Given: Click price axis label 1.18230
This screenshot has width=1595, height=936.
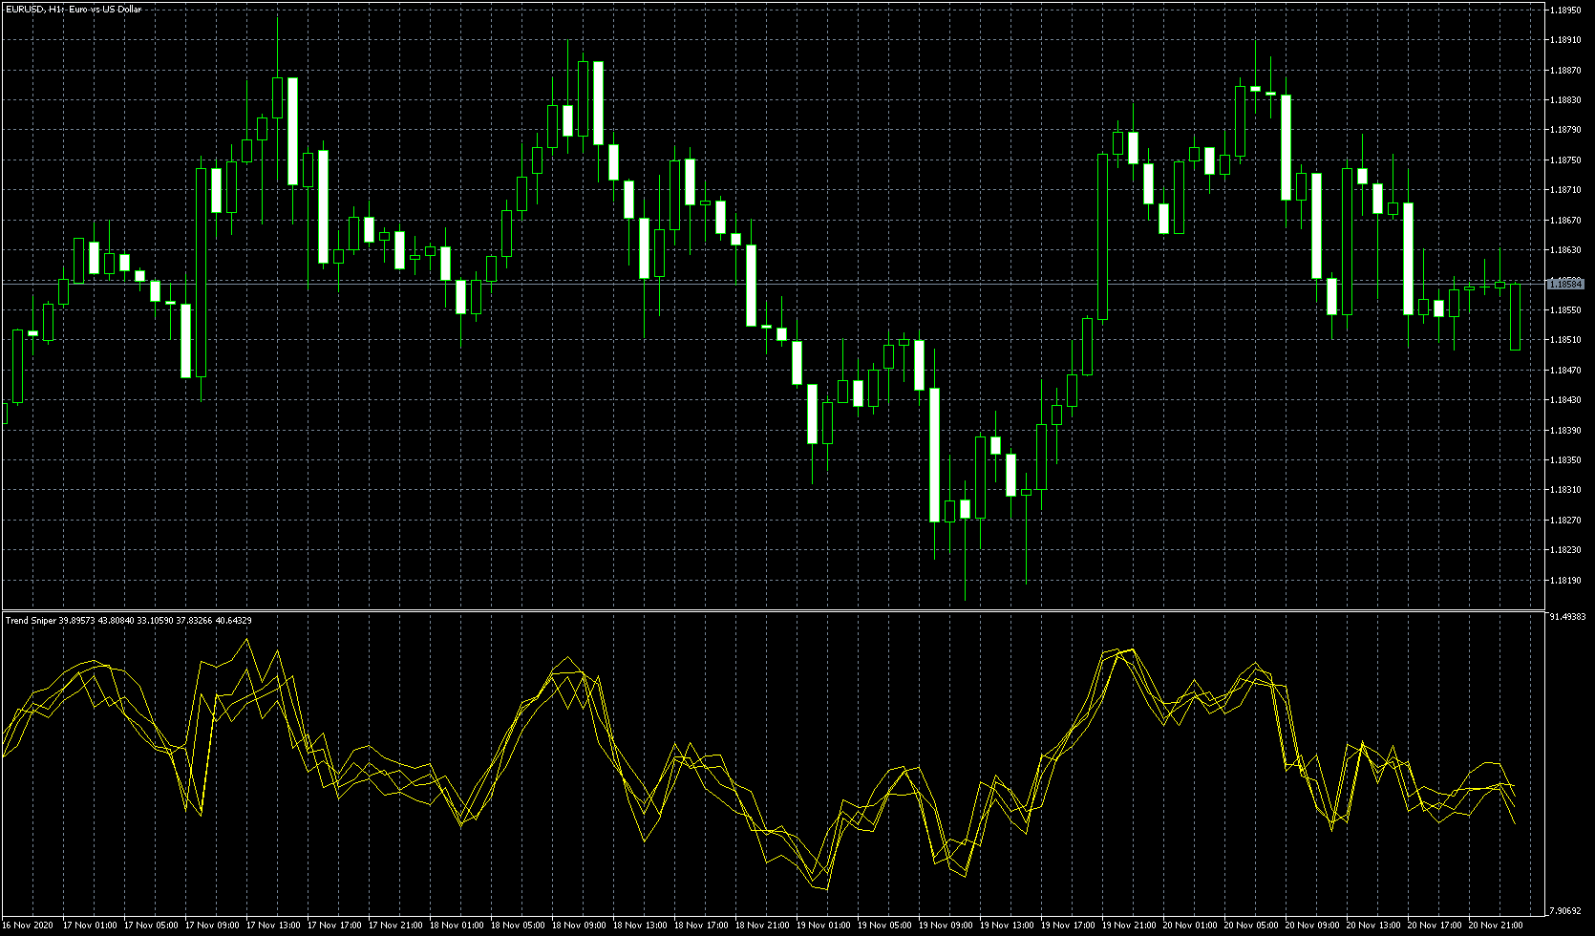Looking at the screenshot, I should [x=1566, y=550].
